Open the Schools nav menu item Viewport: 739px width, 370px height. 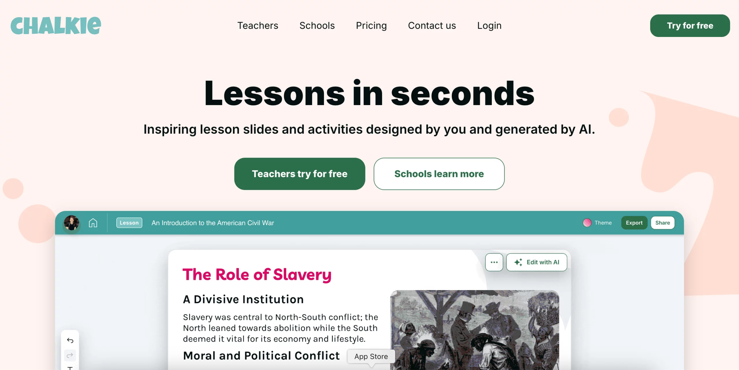317,26
